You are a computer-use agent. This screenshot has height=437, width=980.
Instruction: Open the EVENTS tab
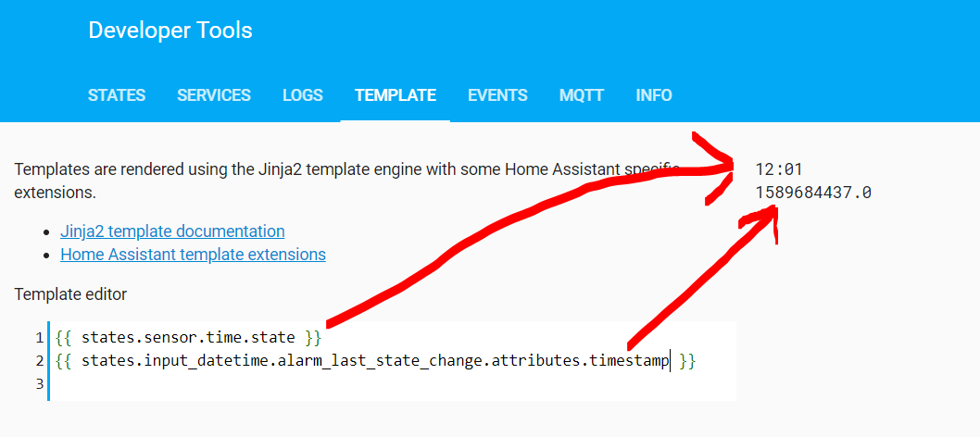[x=497, y=95]
